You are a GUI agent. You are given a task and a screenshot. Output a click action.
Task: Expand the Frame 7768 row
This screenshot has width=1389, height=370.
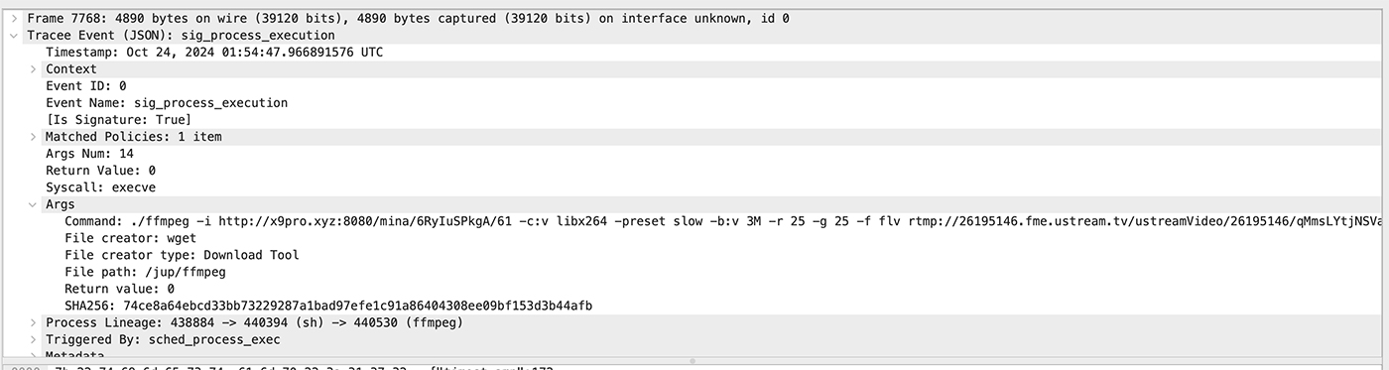(13, 18)
